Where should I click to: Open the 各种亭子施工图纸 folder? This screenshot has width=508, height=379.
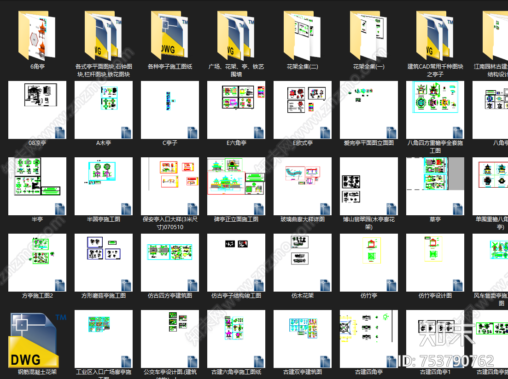169,36
